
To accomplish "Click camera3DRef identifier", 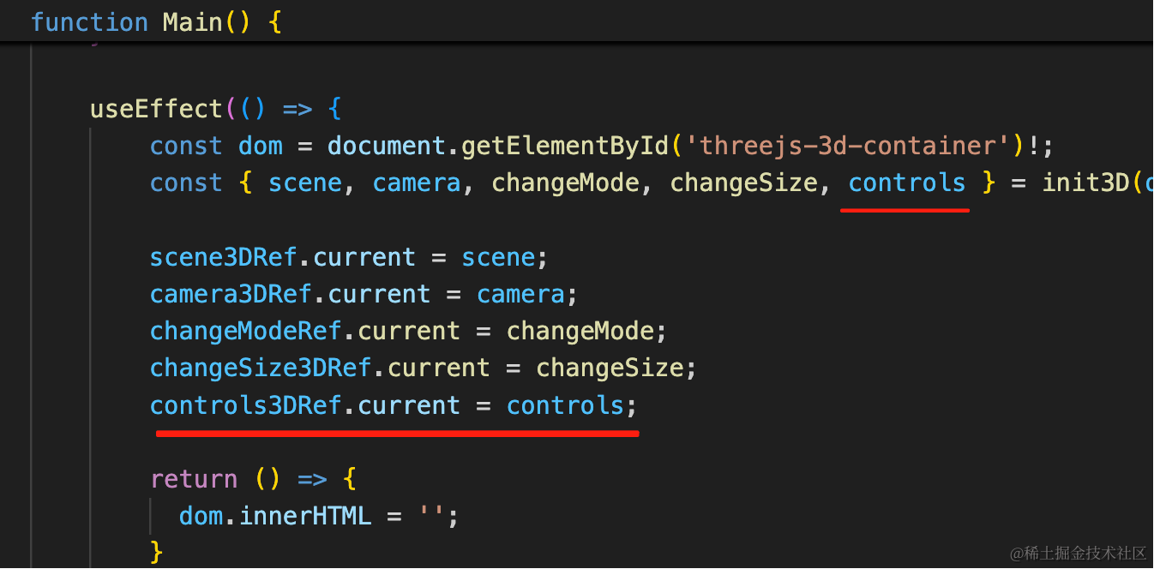I will [231, 294].
